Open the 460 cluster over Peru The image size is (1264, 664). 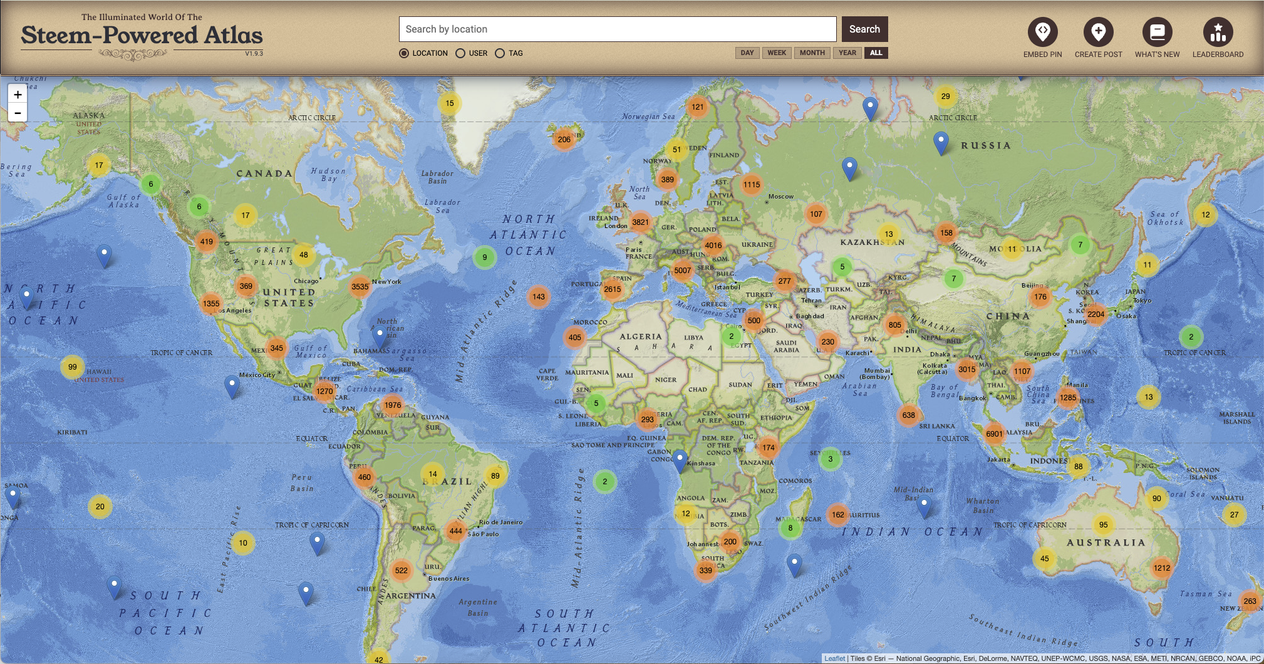(x=365, y=477)
